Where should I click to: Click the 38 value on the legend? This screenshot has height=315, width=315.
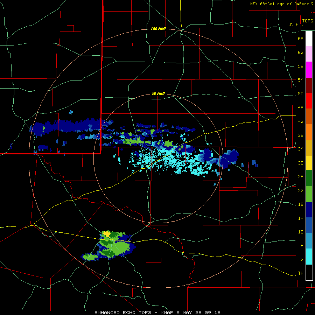point(301,135)
